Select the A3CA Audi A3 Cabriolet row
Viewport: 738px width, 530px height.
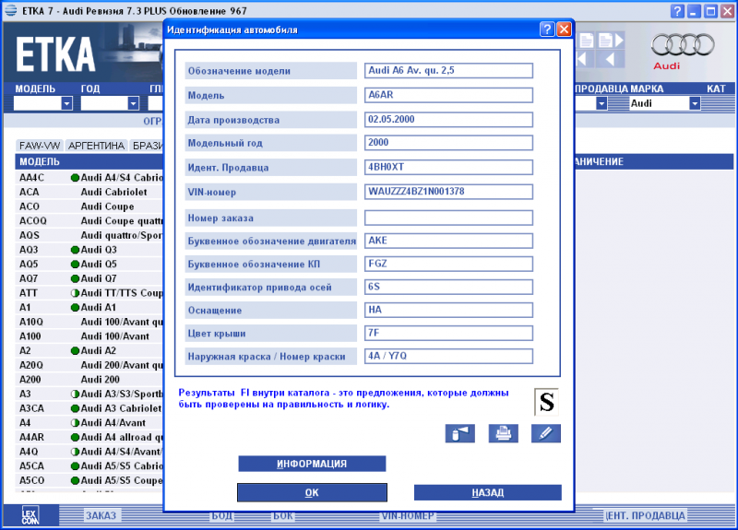coord(89,408)
